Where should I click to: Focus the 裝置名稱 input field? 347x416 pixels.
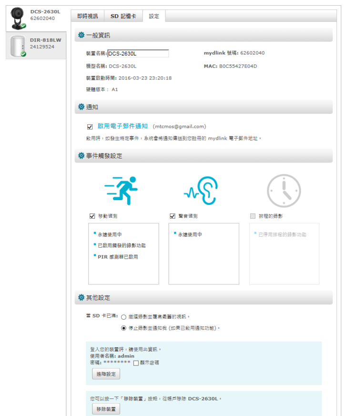coord(138,53)
